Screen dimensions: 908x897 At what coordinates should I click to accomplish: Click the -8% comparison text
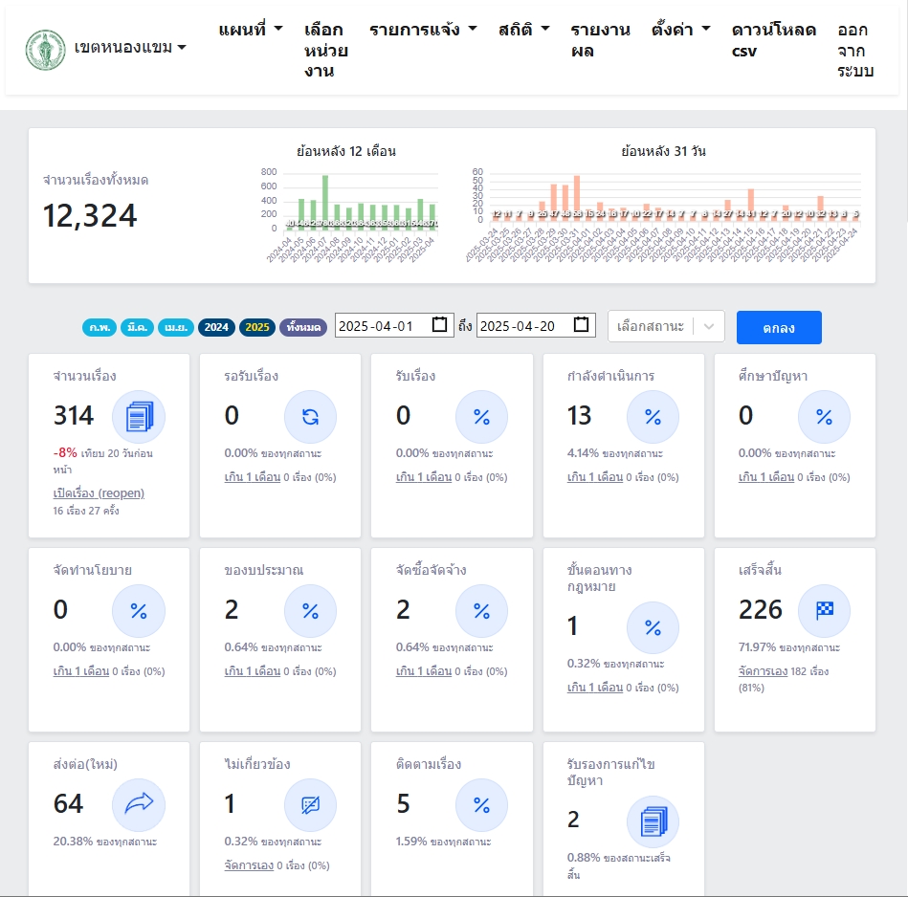tap(65, 452)
